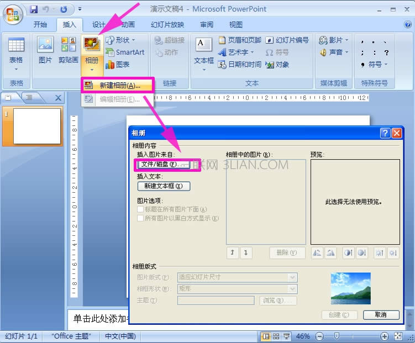
Task: Decrease picture contrast in album dialog
Action: 361,253
